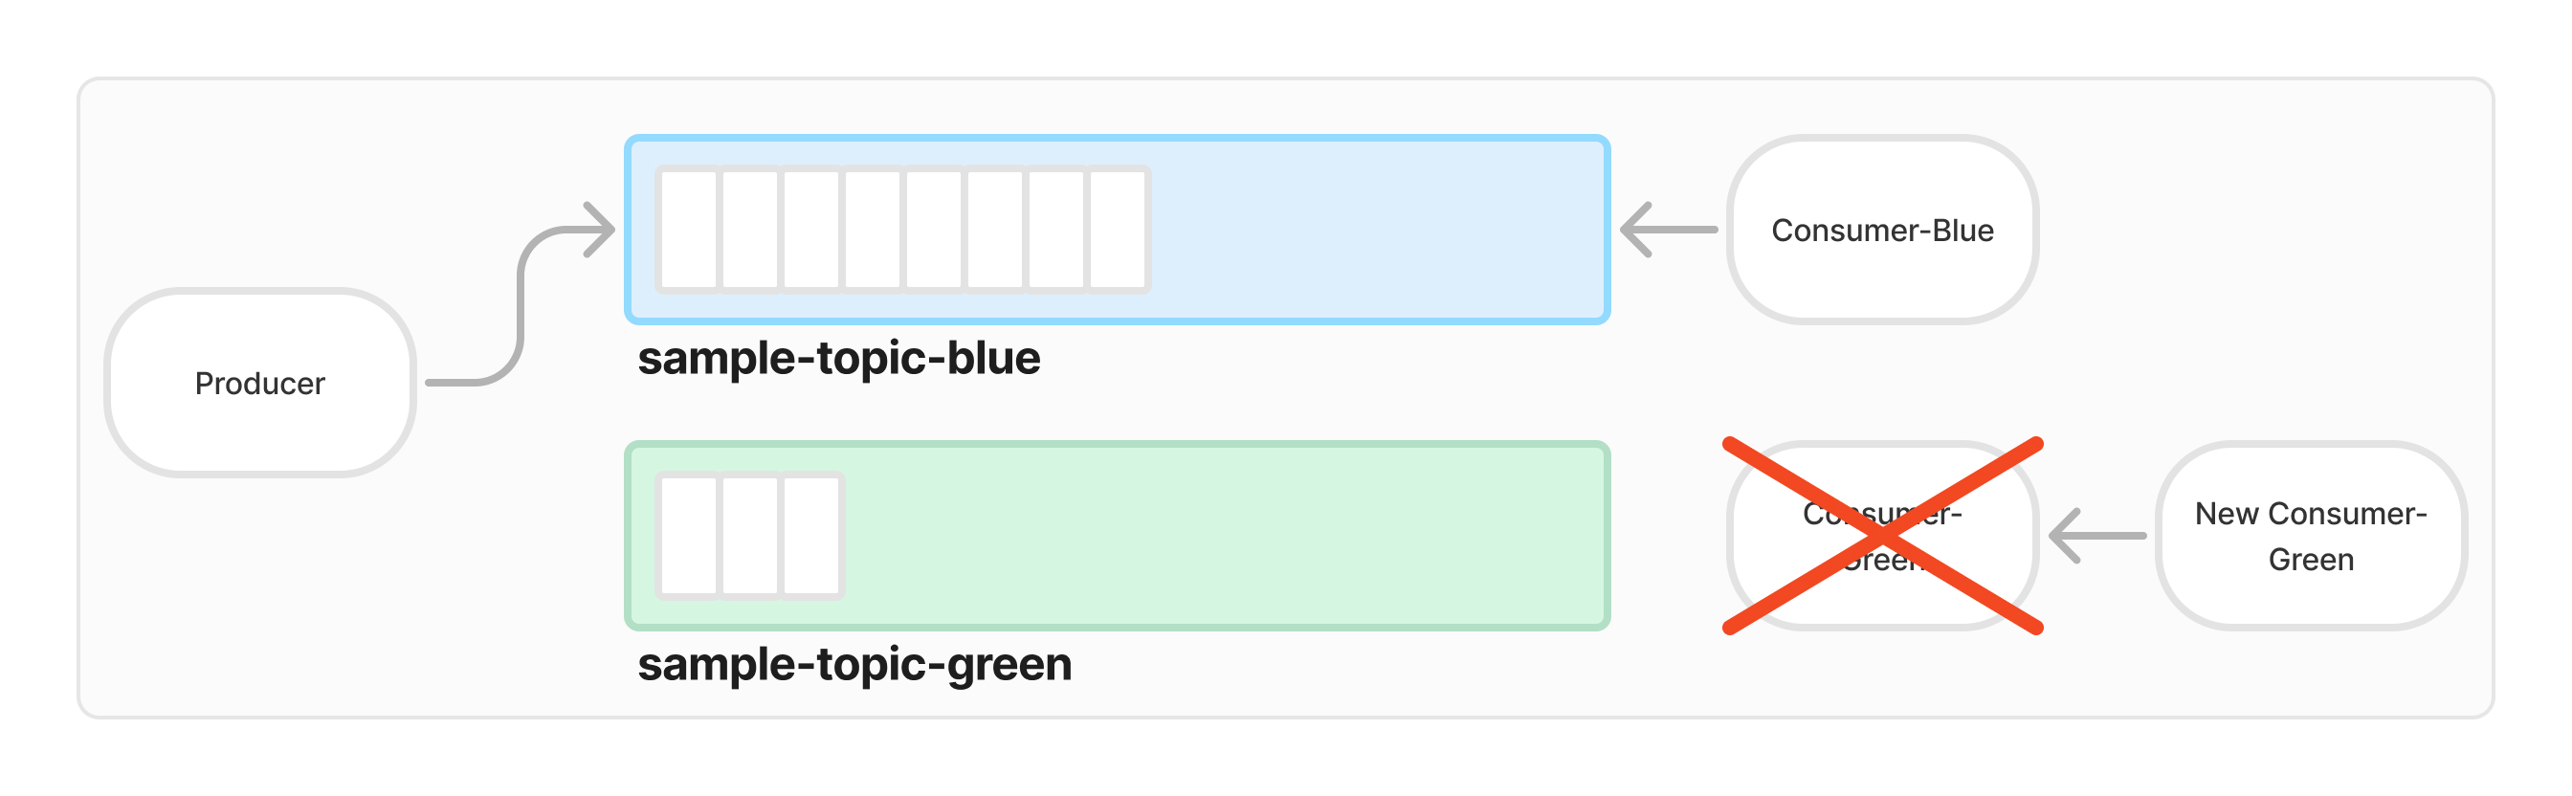
Task: Click the Producer node
Action: click(259, 383)
